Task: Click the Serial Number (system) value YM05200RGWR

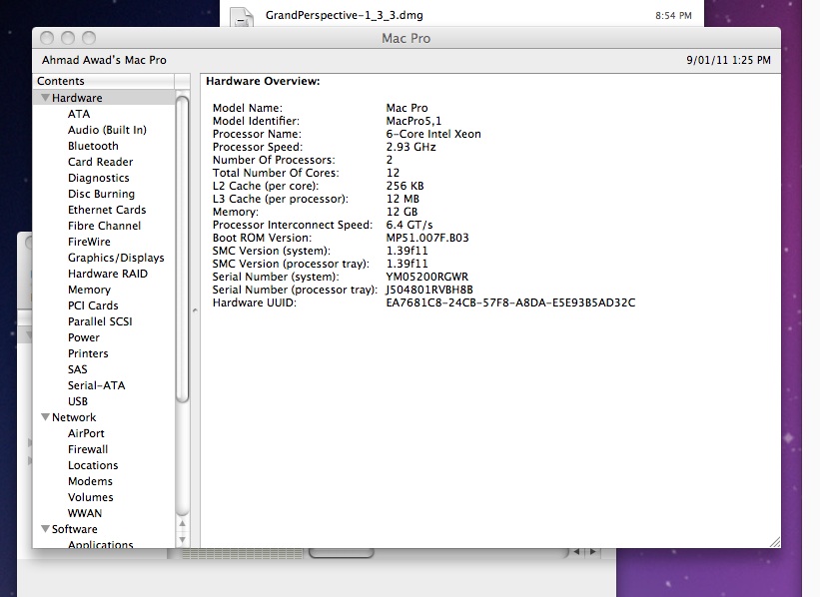Action: coord(427,277)
